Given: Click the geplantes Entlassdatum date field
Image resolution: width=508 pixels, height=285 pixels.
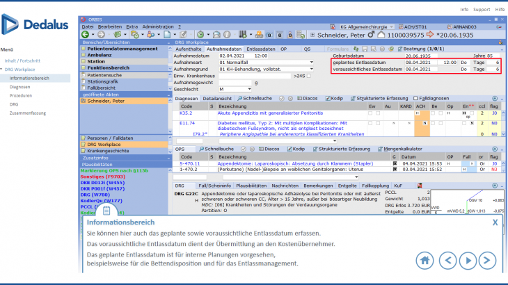Looking at the screenshot, I should [x=420, y=63].
